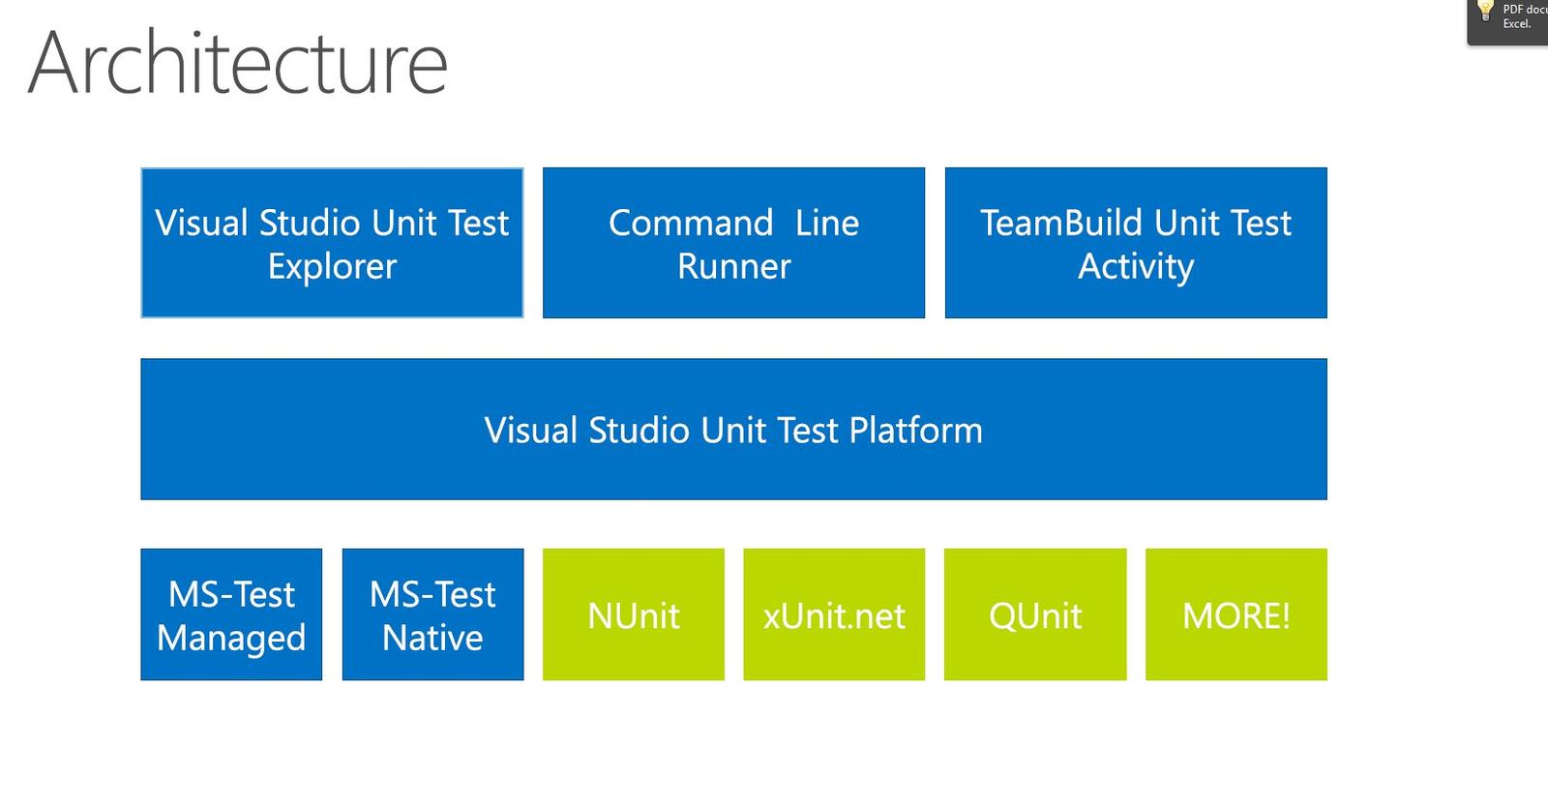Viewport: 1548px width, 807px height.
Task: Select the Visual Studio Unit Test Explorer box
Action: (x=332, y=243)
